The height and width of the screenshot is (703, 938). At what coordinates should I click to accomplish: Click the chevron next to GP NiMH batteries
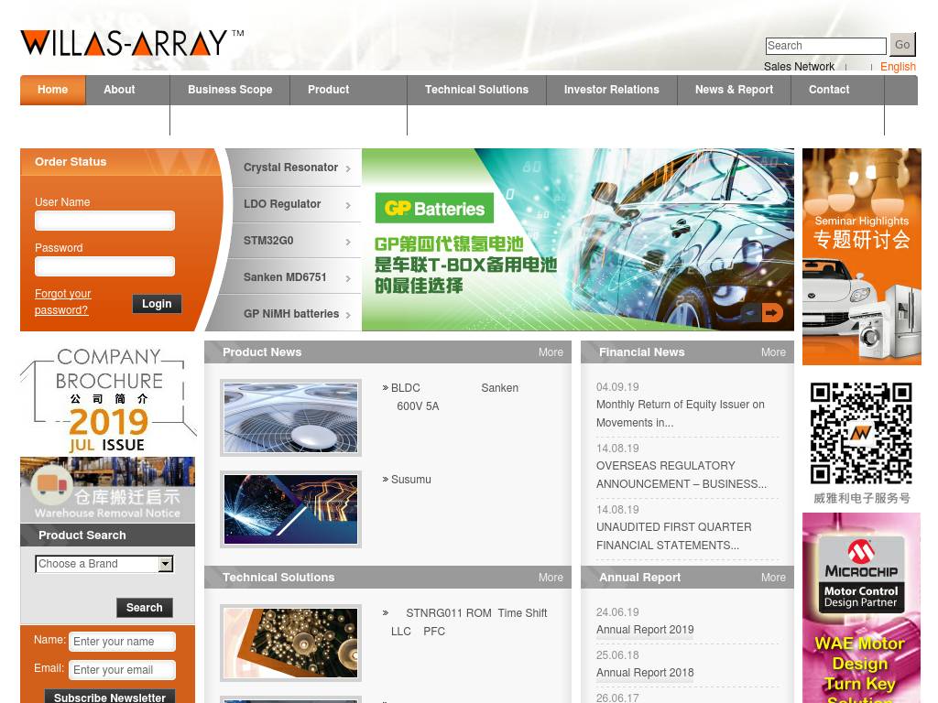coord(348,315)
